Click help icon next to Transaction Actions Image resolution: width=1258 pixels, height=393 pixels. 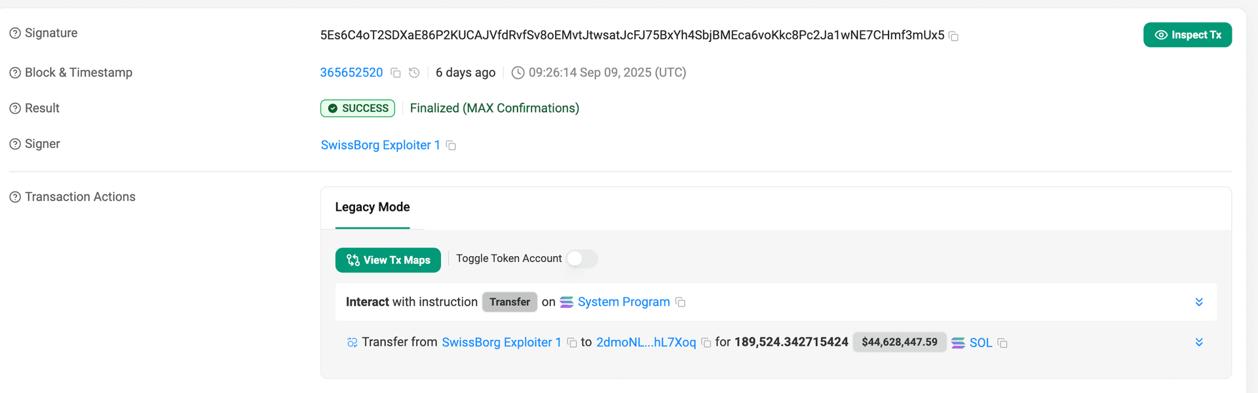coord(15,197)
